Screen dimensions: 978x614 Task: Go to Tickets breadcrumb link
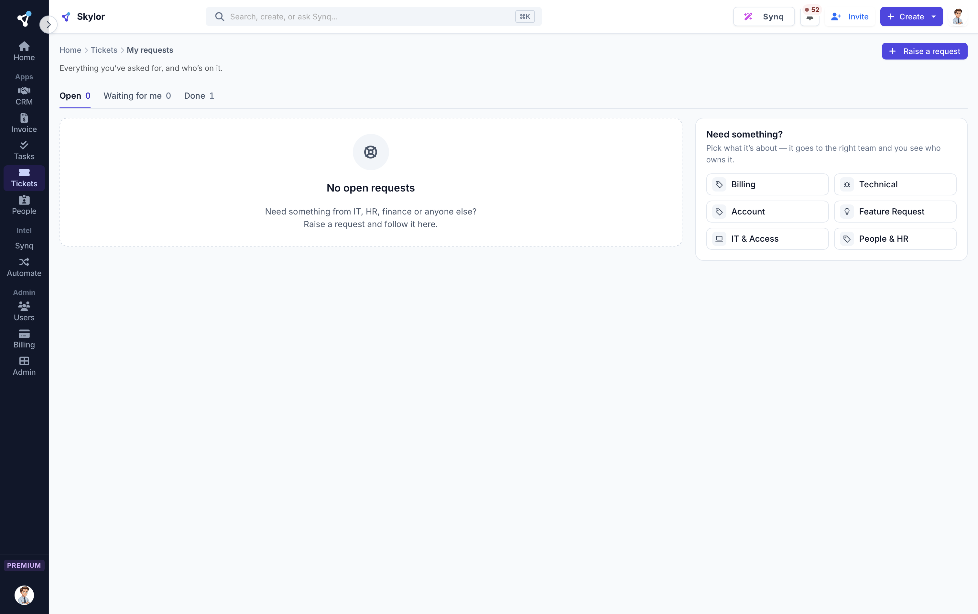click(104, 50)
